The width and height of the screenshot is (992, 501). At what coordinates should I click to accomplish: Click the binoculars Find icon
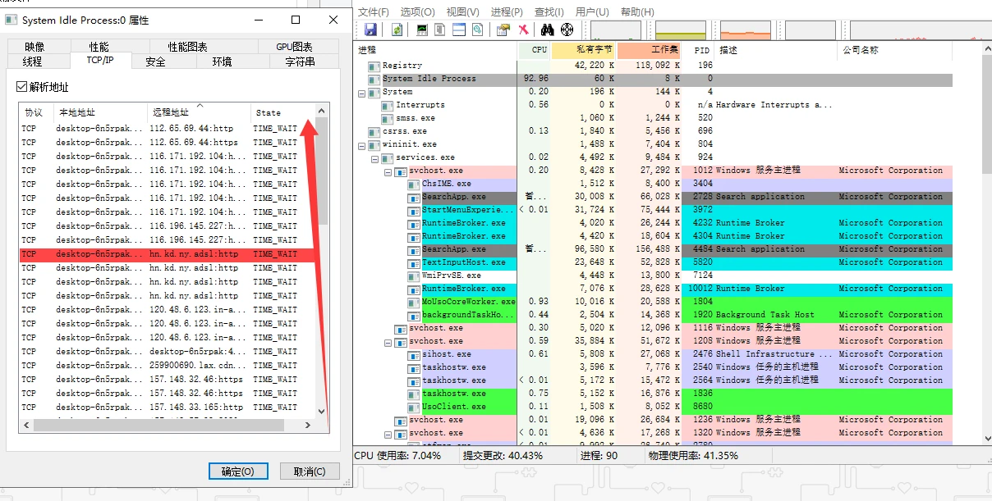pos(547,30)
